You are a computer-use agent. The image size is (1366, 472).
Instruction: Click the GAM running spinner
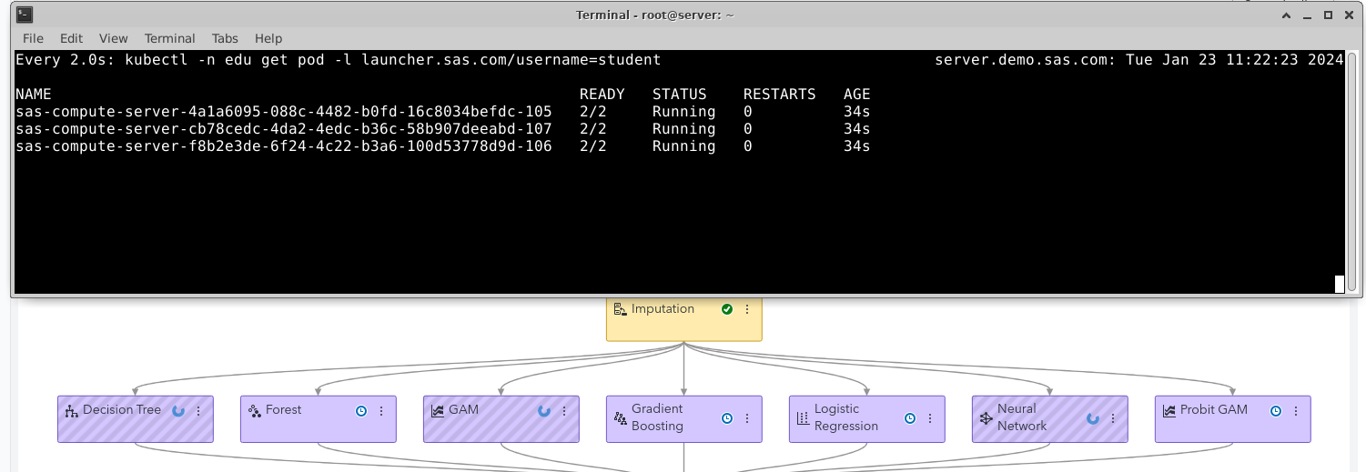point(544,411)
